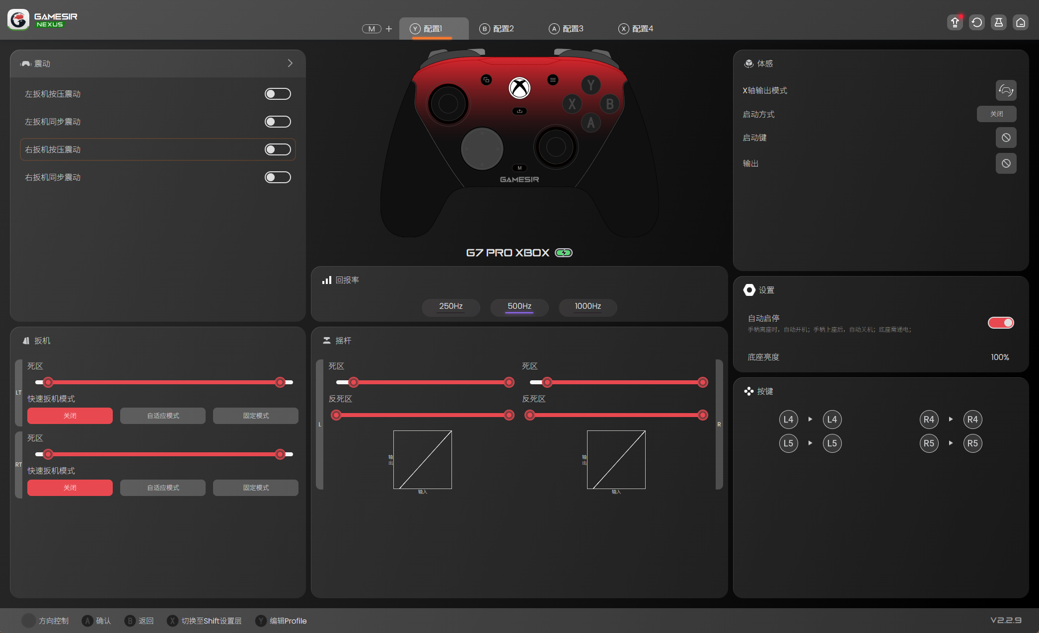Expand the 震动 panel chevron

(x=290, y=64)
